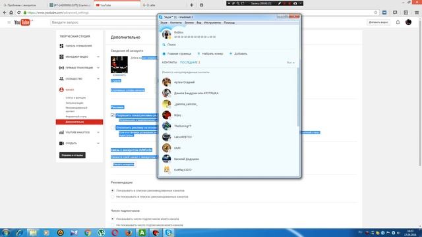The height and width of the screenshot is (237, 422).
Task: Open Internet Explorer from the taskbar
Action: pos(19,232)
